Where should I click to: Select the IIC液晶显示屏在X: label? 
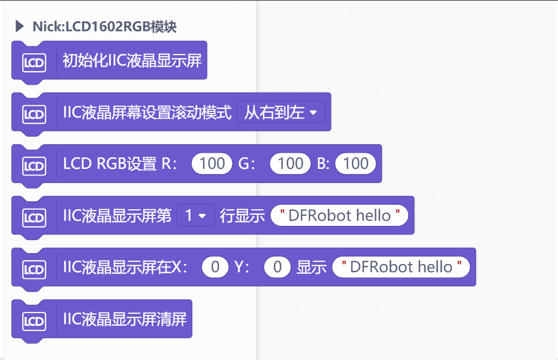pos(125,267)
